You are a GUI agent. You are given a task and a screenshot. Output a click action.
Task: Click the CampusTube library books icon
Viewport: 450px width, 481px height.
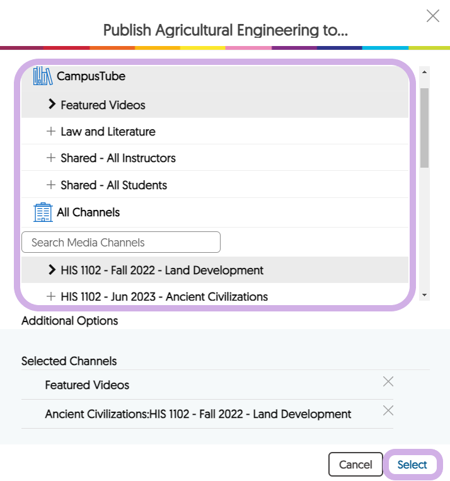tap(43, 76)
